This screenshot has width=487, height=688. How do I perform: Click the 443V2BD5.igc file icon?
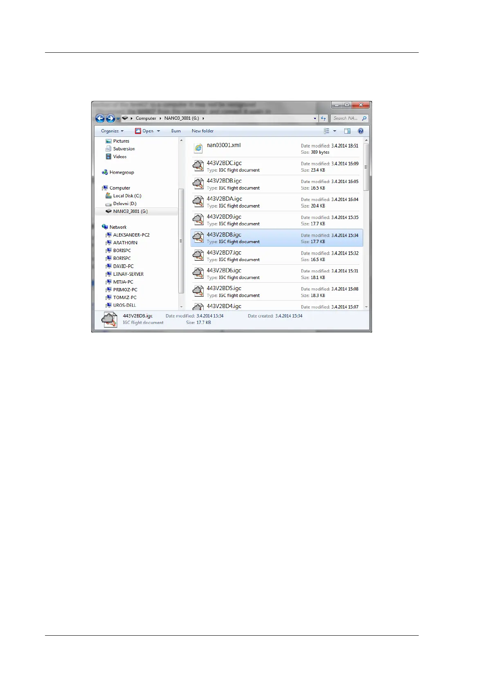click(x=198, y=292)
